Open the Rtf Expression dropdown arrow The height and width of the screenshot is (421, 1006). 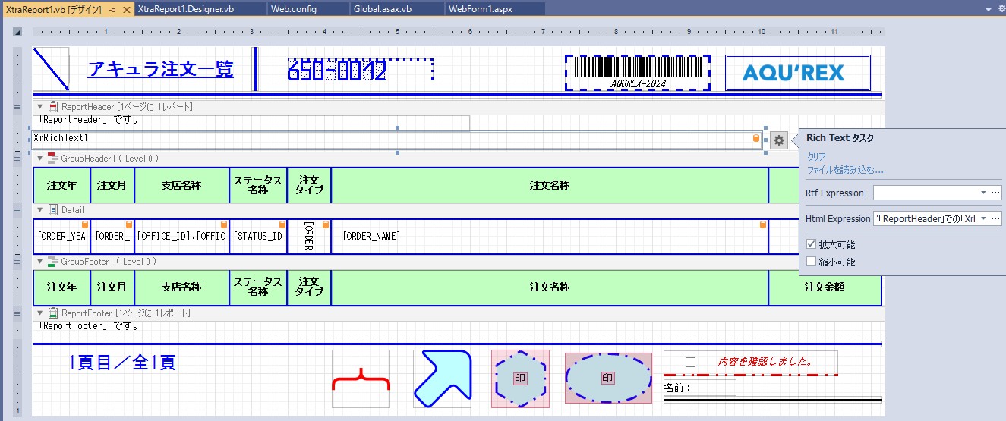(x=984, y=193)
